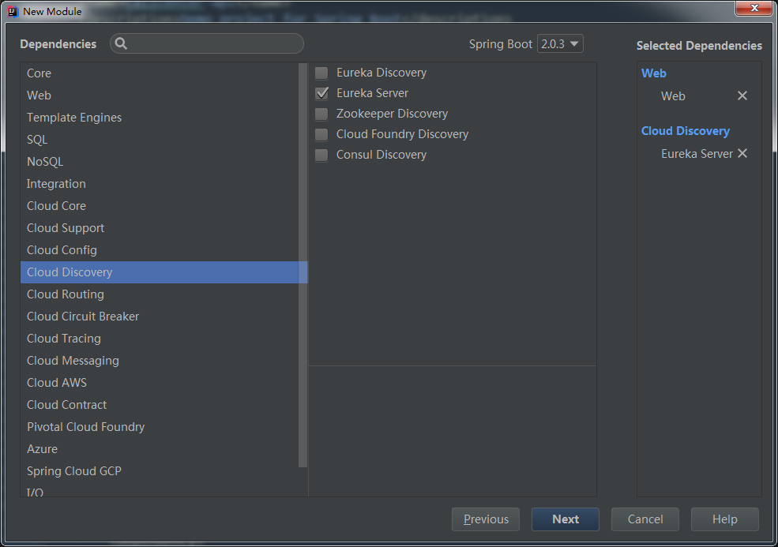Click the category list vertical scrollbar
Screen dimensions: 778x547
pyautogui.click(x=303, y=265)
